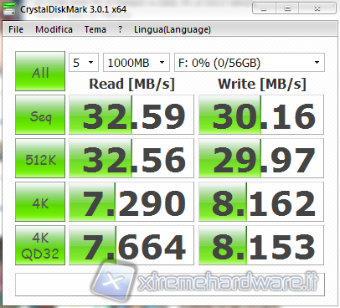Open the test count dropdown showing 5
340x308 pixels.
(x=84, y=63)
